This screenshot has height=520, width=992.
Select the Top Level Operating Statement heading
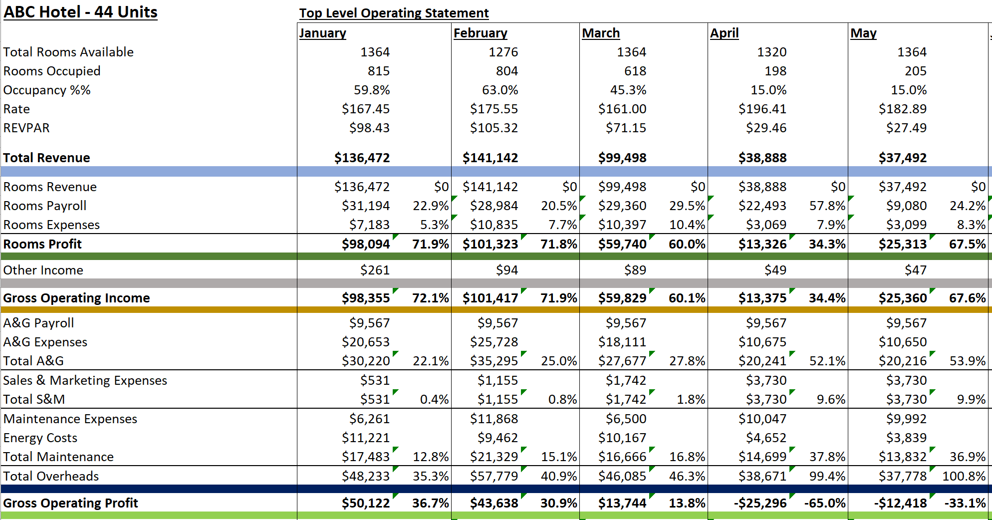pyautogui.click(x=393, y=13)
